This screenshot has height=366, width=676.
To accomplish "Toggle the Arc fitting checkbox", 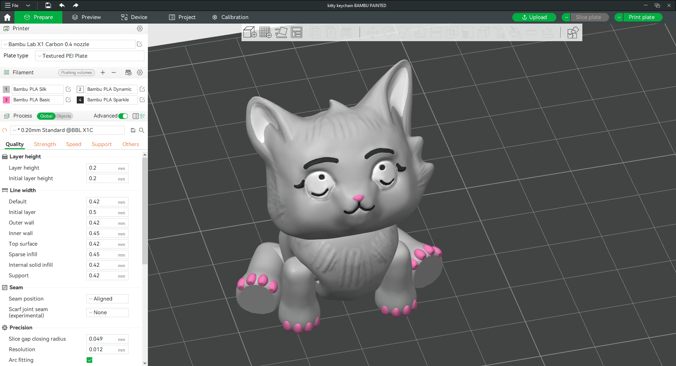I will (89, 360).
